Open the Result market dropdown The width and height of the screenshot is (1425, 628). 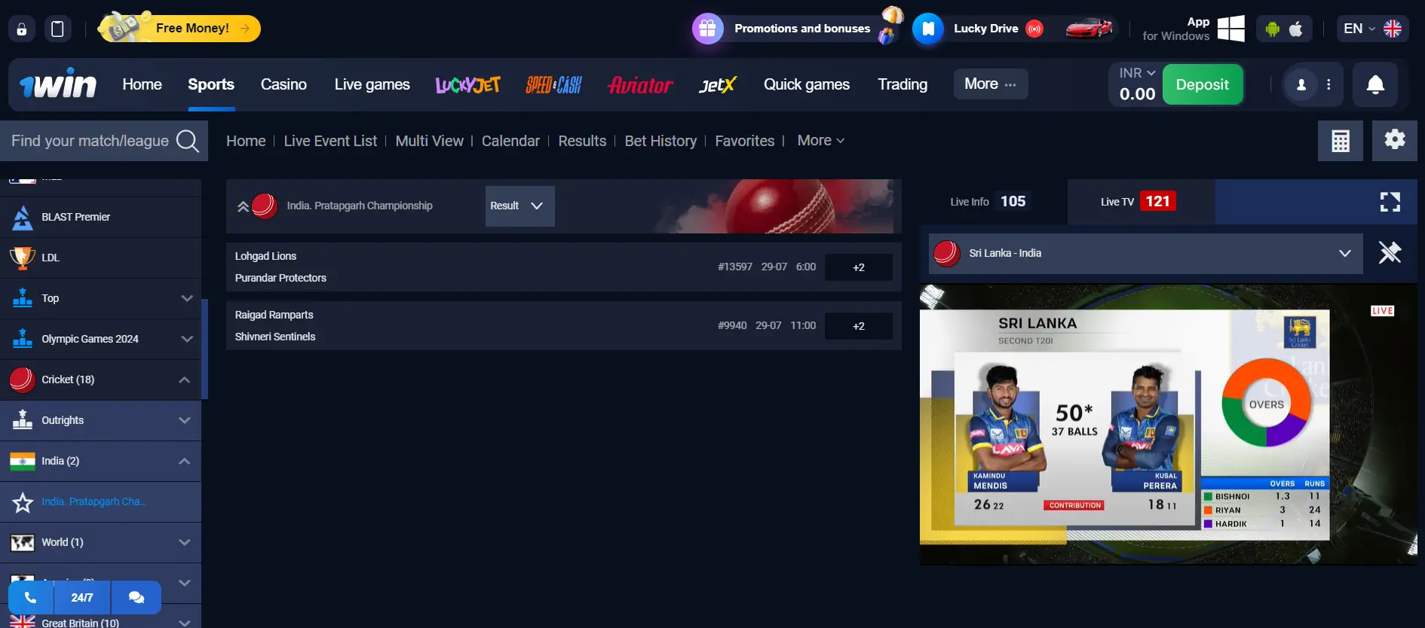pos(519,206)
